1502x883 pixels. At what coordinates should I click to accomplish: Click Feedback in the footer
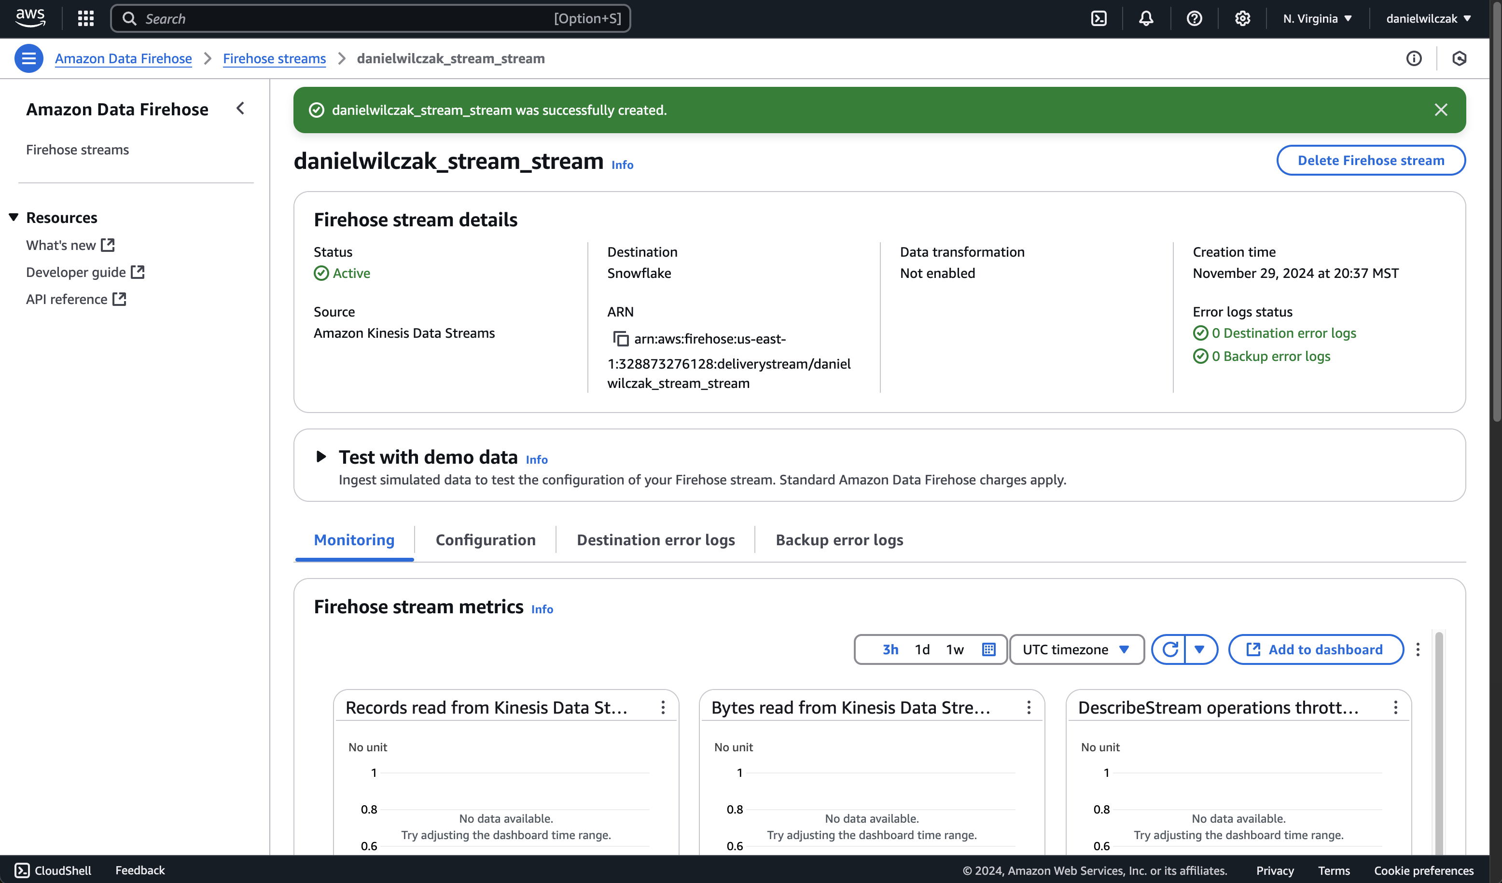pyautogui.click(x=140, y=870)
